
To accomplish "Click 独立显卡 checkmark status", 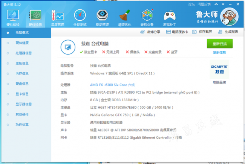I will [89, 52].
